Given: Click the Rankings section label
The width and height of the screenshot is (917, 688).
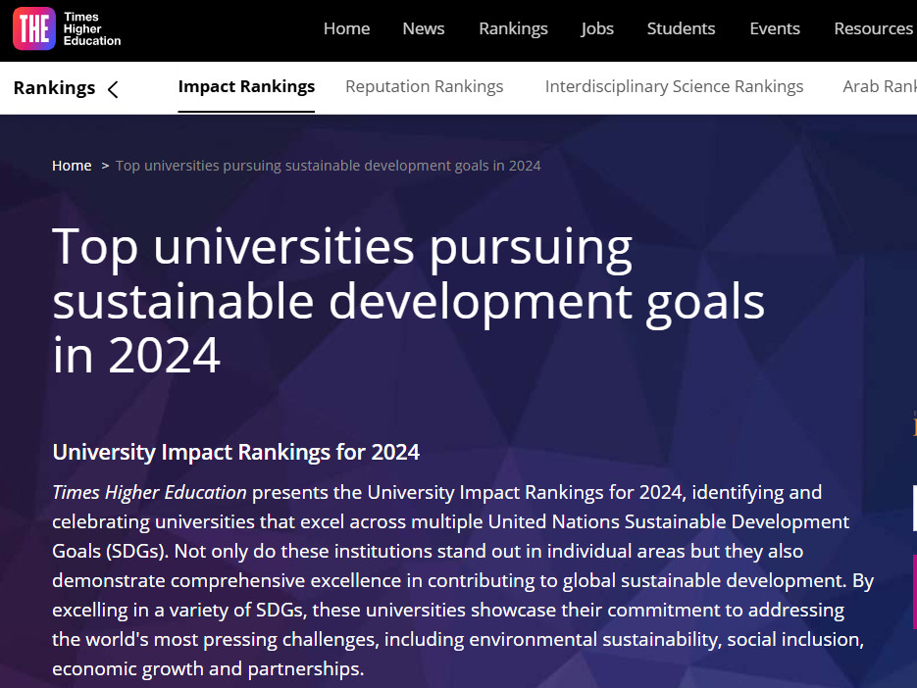Looking at the screenshot, I should [x=54, y=87].
